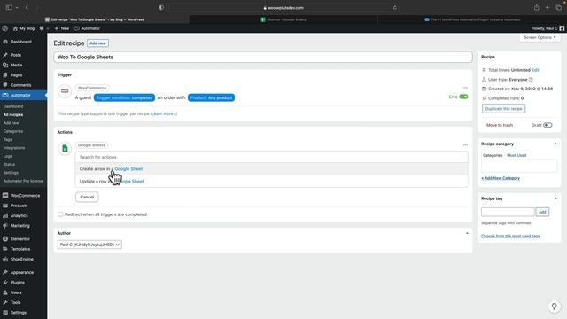Open the Marketing menu

click(x=19, y=226)
